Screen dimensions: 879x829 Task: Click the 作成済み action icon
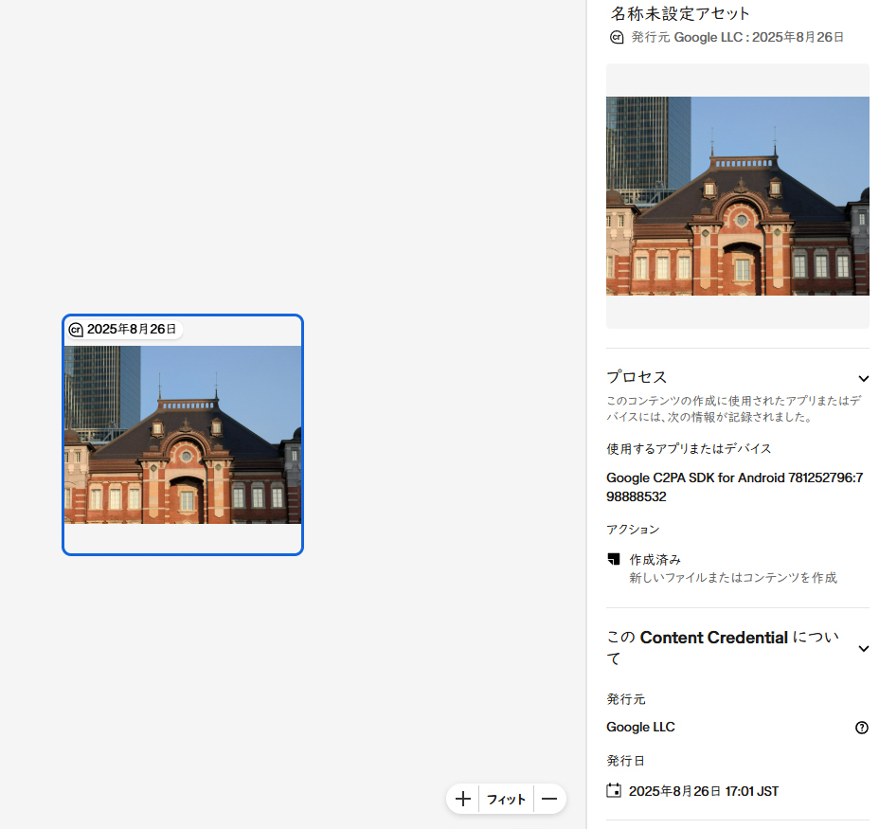[x=614, y=559]
